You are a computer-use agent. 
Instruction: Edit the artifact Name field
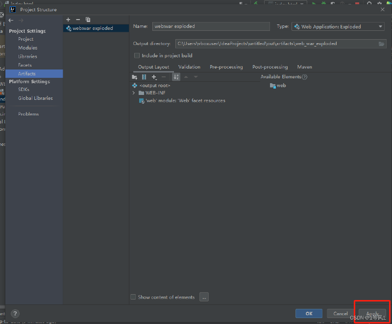click(x=211, y=26)
